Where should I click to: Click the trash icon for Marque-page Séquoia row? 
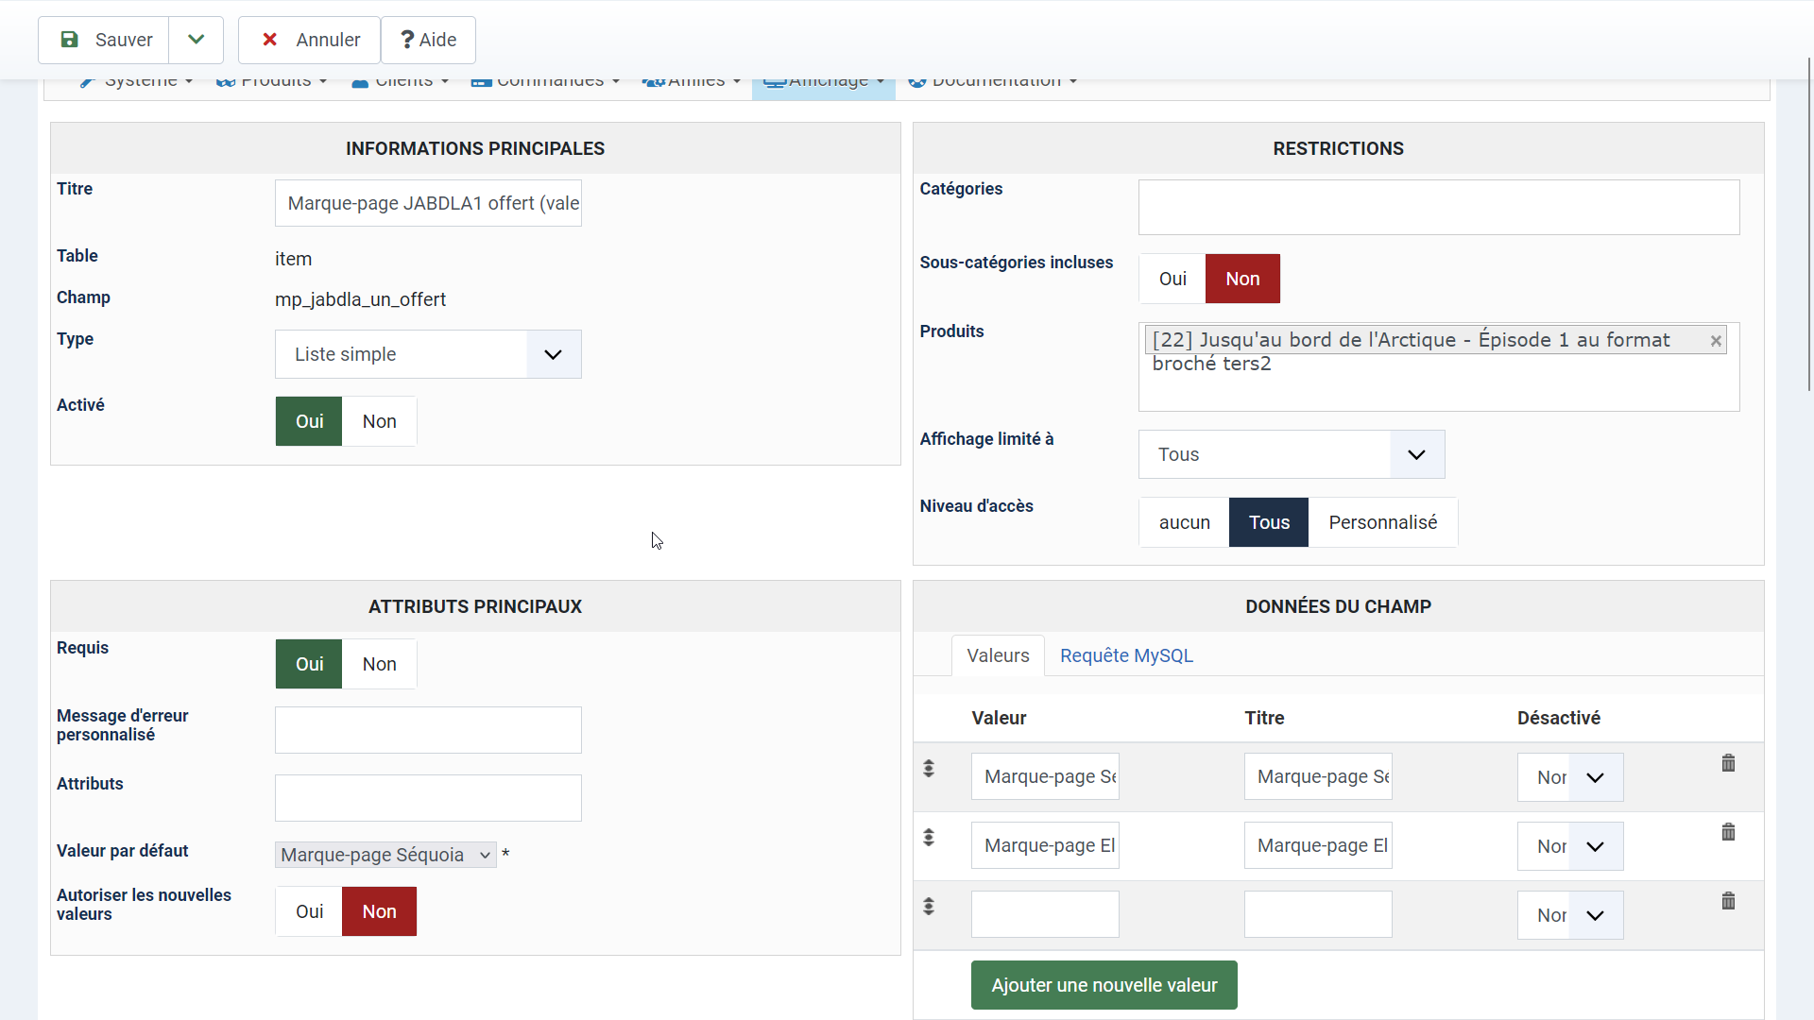tap(1728, 763)
